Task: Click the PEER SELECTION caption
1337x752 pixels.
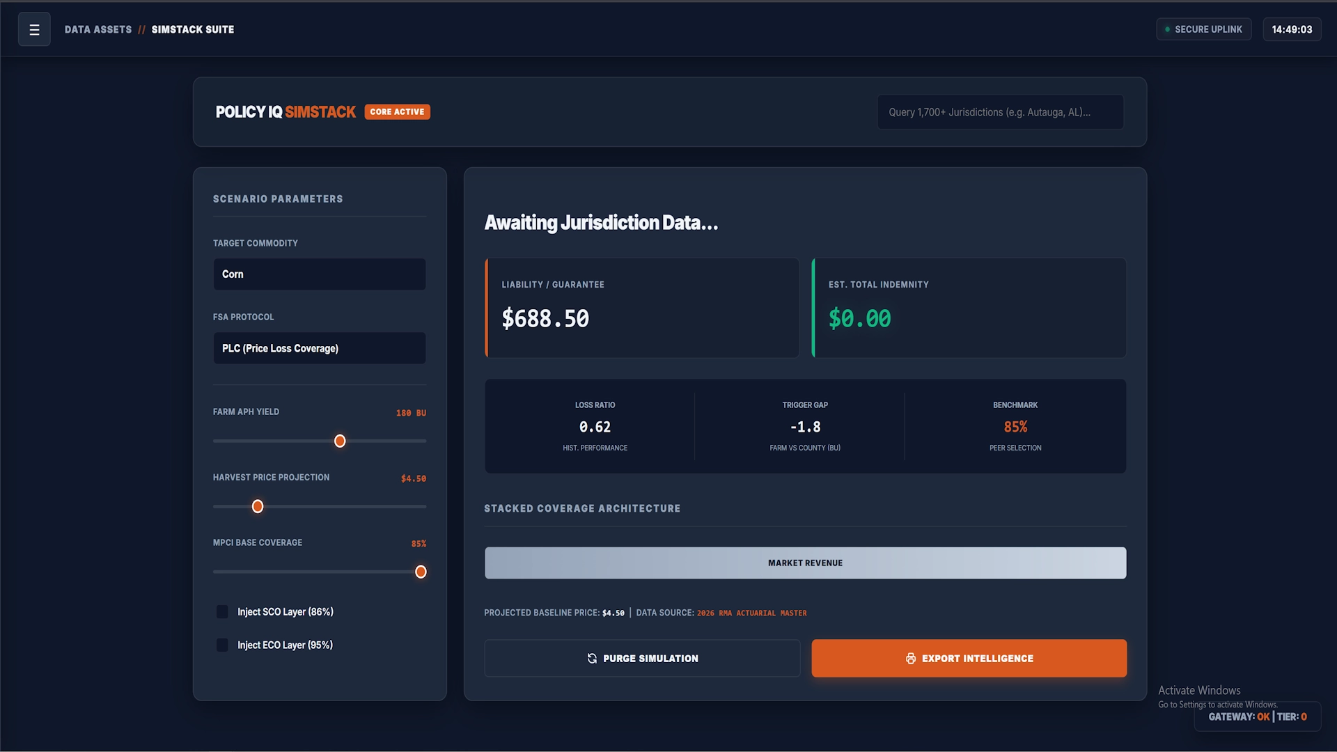Action: (1015, 448)
